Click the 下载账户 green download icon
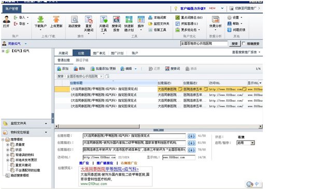Screen dimensions: 311x189 (x=40, y=20)
